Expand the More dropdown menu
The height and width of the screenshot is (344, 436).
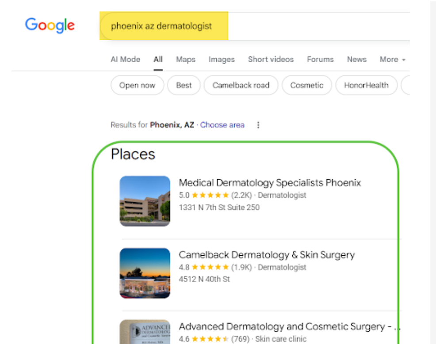click(x=392, y=59)
